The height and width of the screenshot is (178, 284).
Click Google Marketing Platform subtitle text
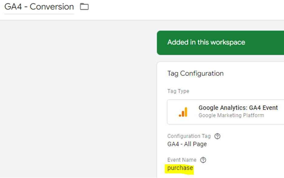pos(231,115)
